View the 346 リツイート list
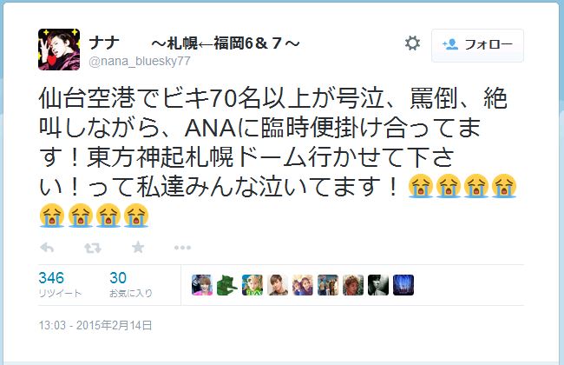 click(x=60, y=285)
